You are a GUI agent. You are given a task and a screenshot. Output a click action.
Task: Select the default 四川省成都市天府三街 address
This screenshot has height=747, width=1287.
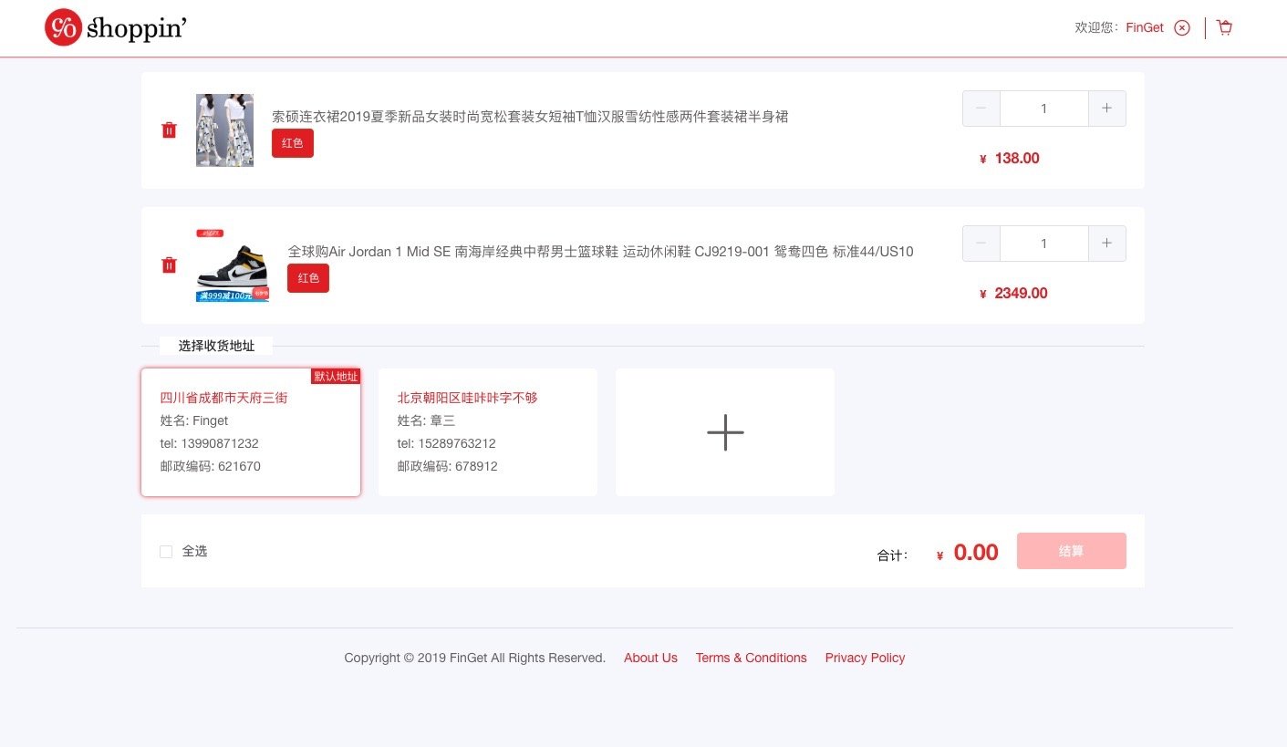pos(250,431)
